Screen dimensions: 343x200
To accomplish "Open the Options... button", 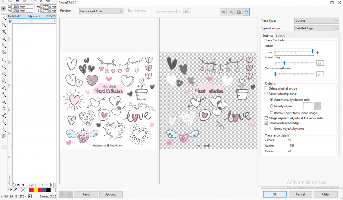I will [x=111, y=194].
